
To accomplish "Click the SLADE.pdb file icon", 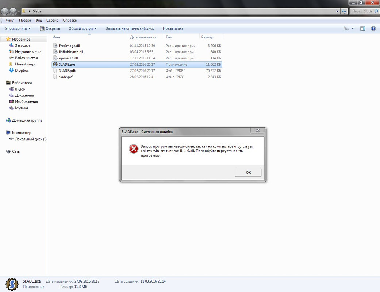I will pos(55,70).
